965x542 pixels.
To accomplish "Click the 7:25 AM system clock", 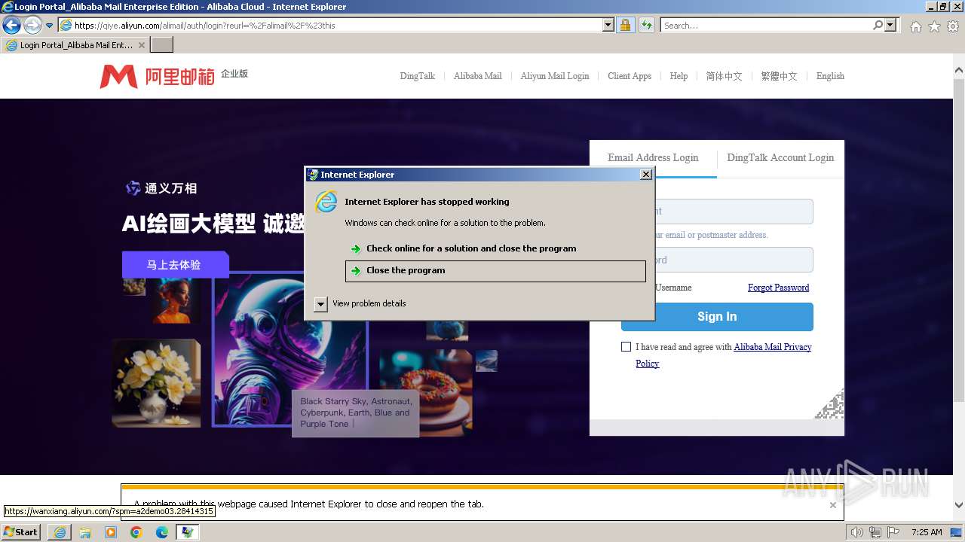I will 927,532.
